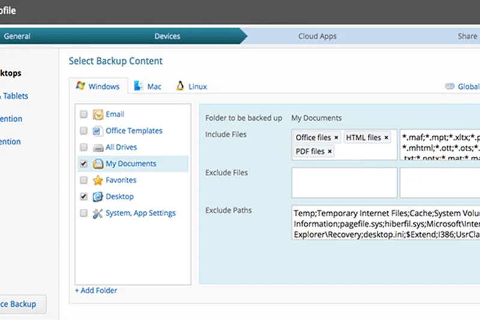Image resolution: width=480 pixels, height=320 pixels.
Task: Click the System, App Settings tools icon
Action: tap(98, 214)
